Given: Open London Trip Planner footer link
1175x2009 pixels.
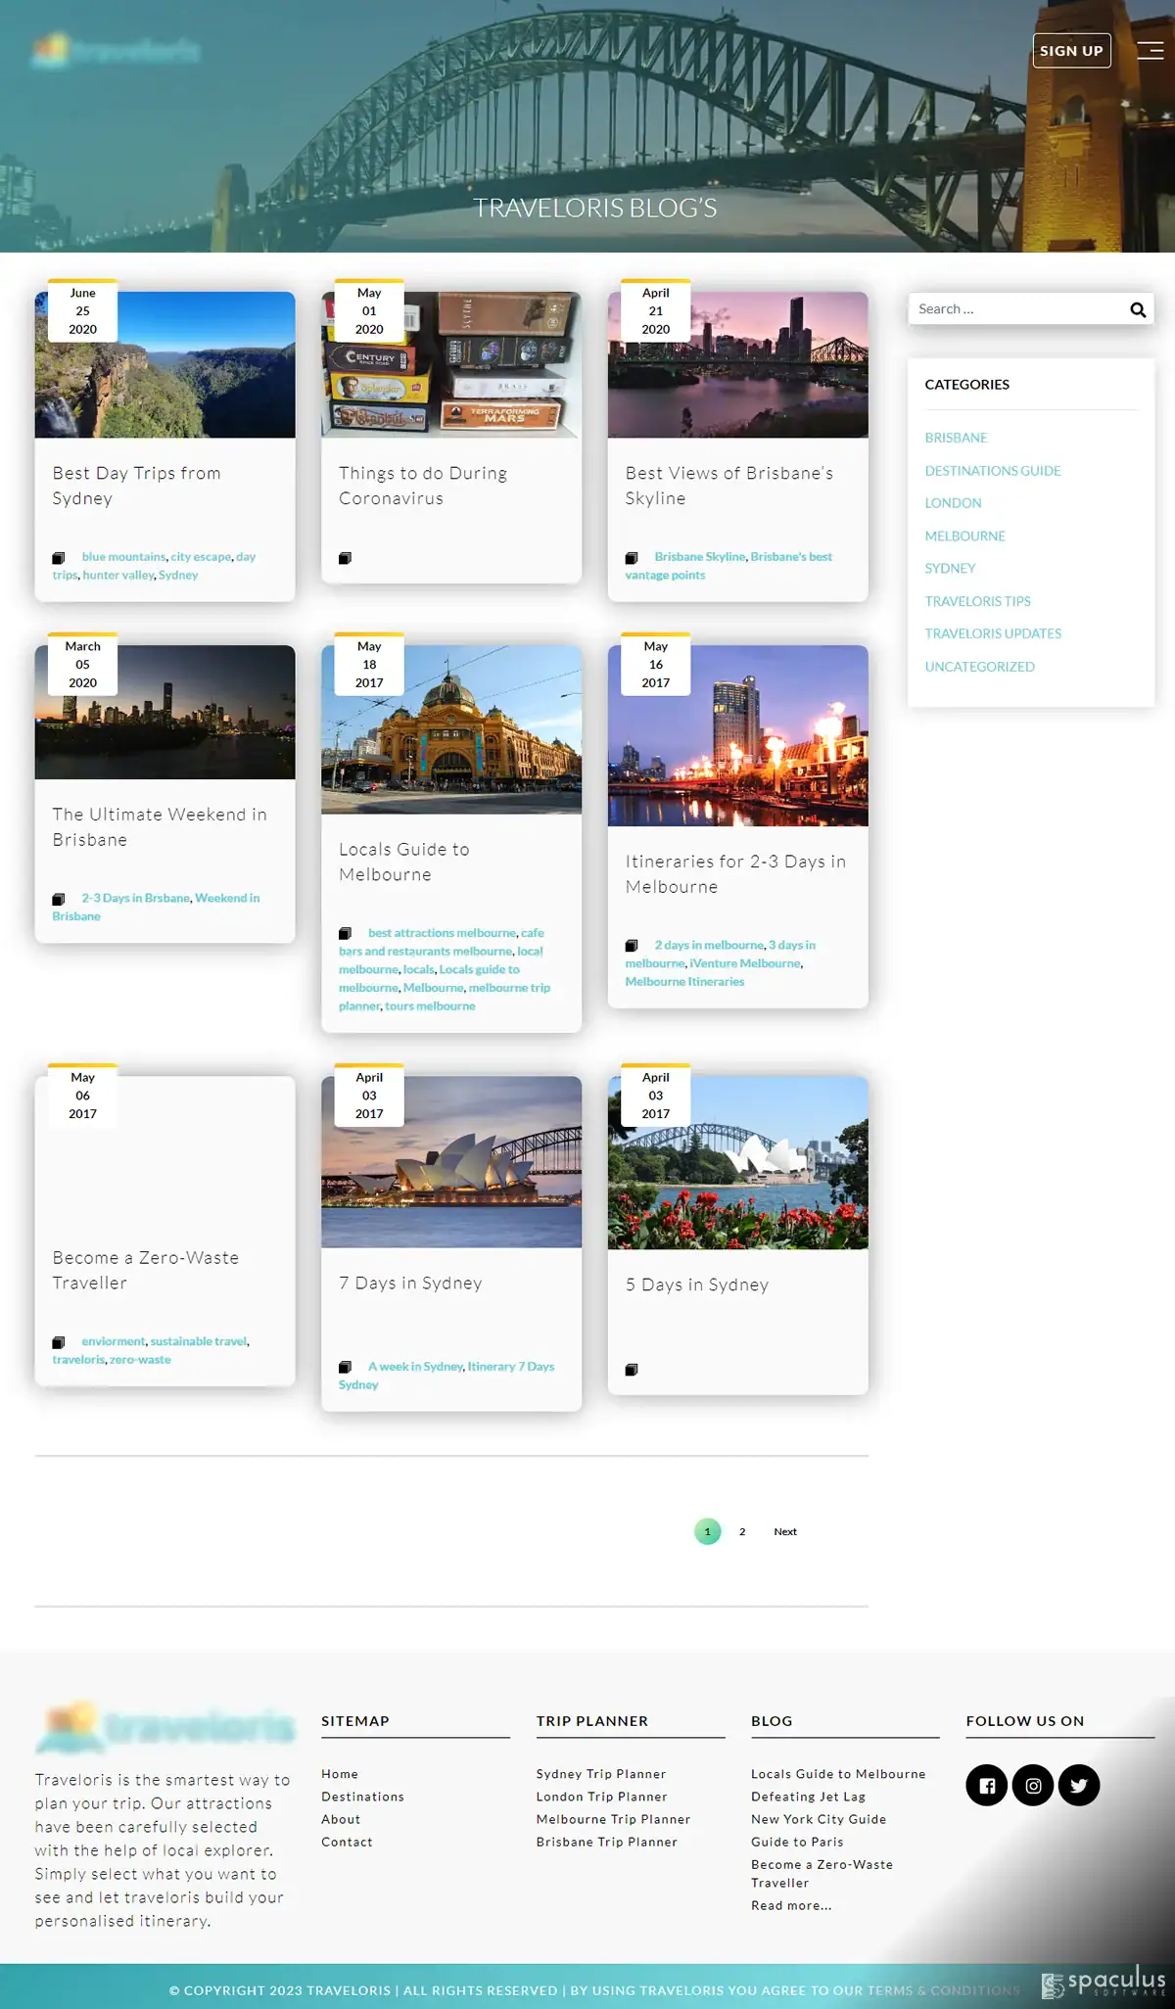Looking at the screenshot, I should click(602, 1797).
